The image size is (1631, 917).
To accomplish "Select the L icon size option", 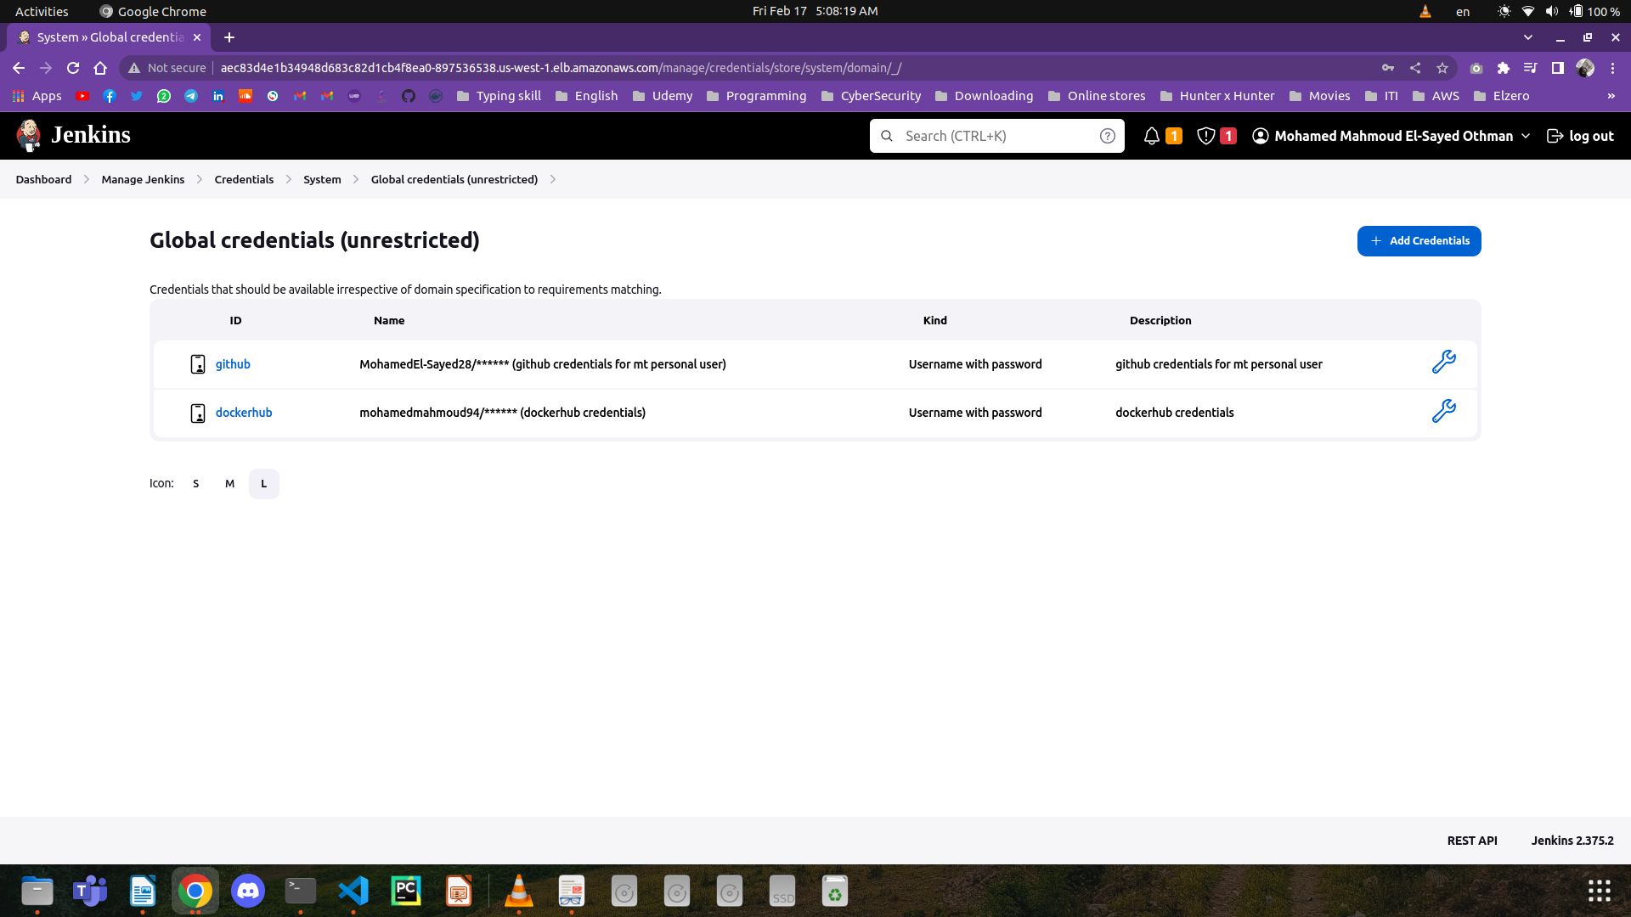I will click(x=263, y=483).
